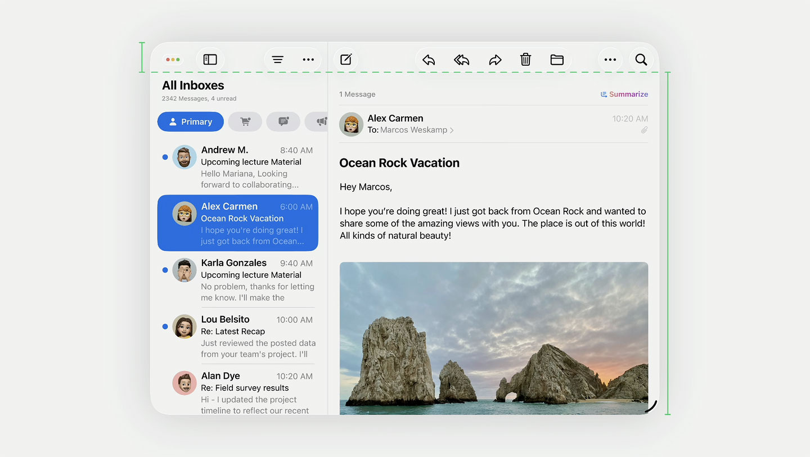Summarize this email
This screenshot has width=810, height=457.
(x=624, y=94)
